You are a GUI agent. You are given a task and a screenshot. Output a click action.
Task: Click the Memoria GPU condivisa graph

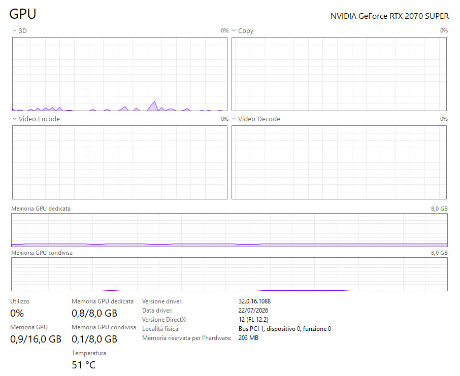[229, 274]
